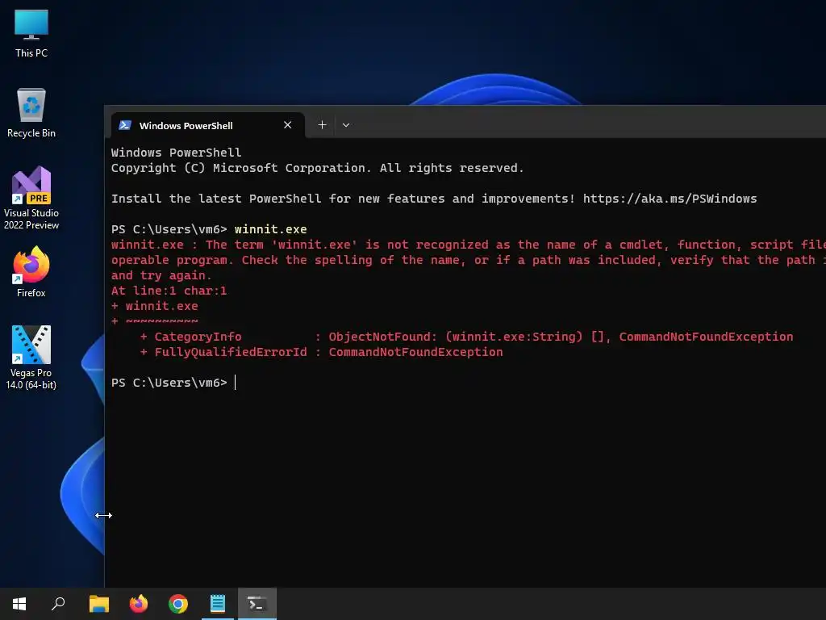Switch to Notepad in the taskbar

218,604
